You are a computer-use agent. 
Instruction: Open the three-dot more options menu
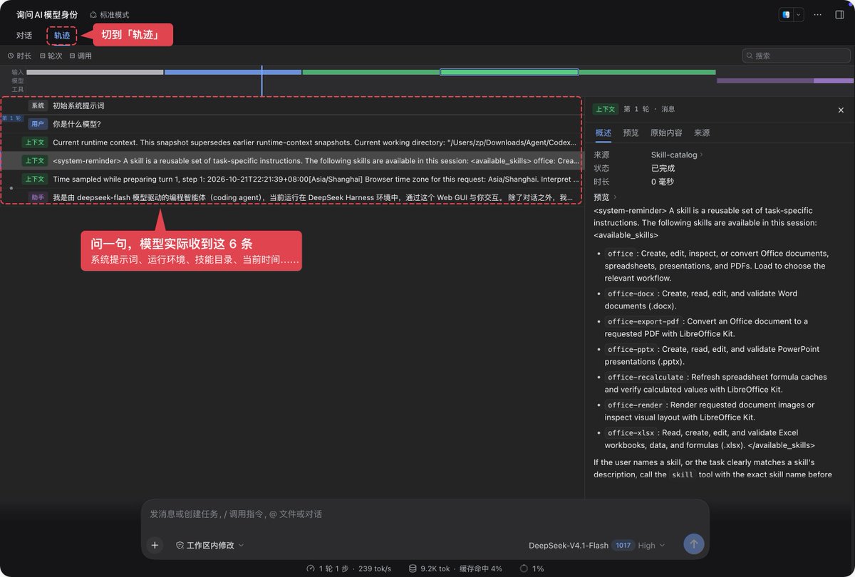[818, 14]
